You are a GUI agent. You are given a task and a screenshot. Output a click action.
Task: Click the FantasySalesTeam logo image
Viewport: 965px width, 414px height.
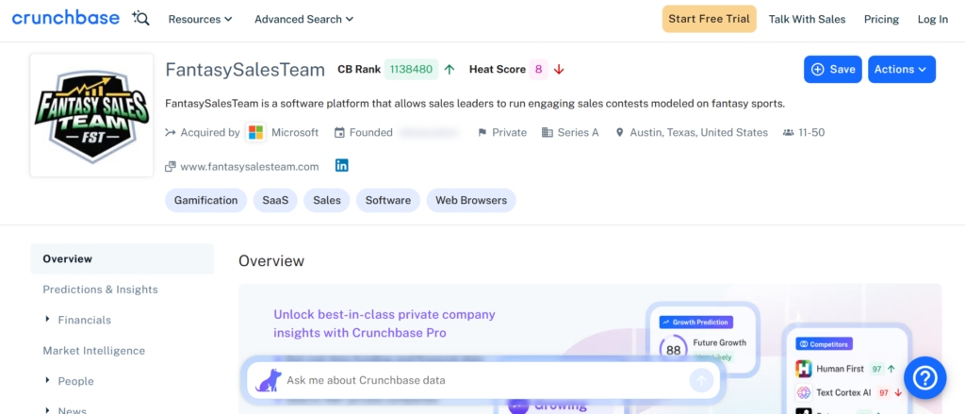coord(91,115)
